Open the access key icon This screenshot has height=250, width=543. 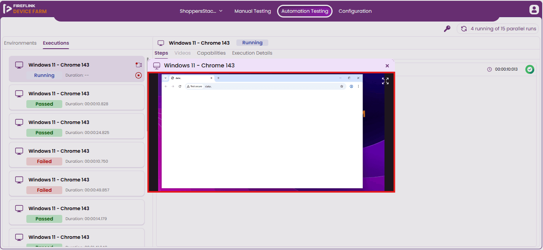click(x=447, y=29)
